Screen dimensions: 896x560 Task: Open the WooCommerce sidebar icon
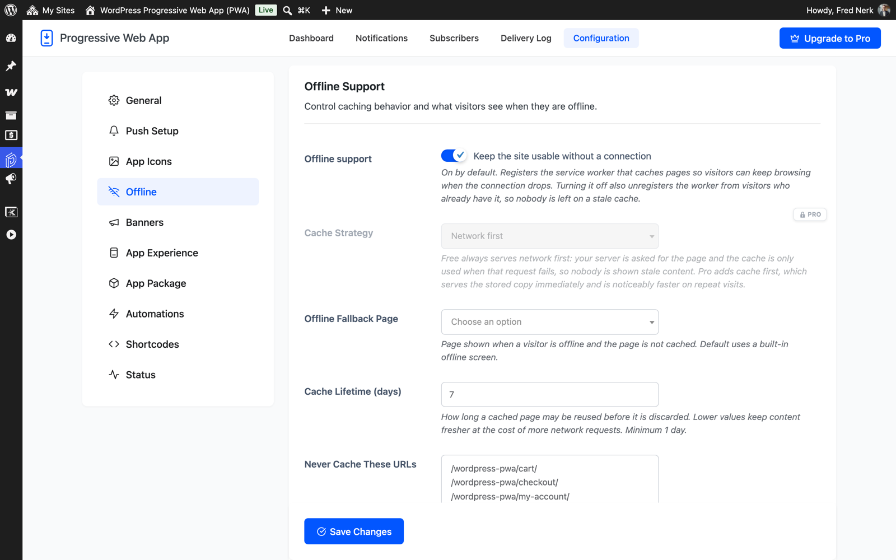click(x=11, y=92)
